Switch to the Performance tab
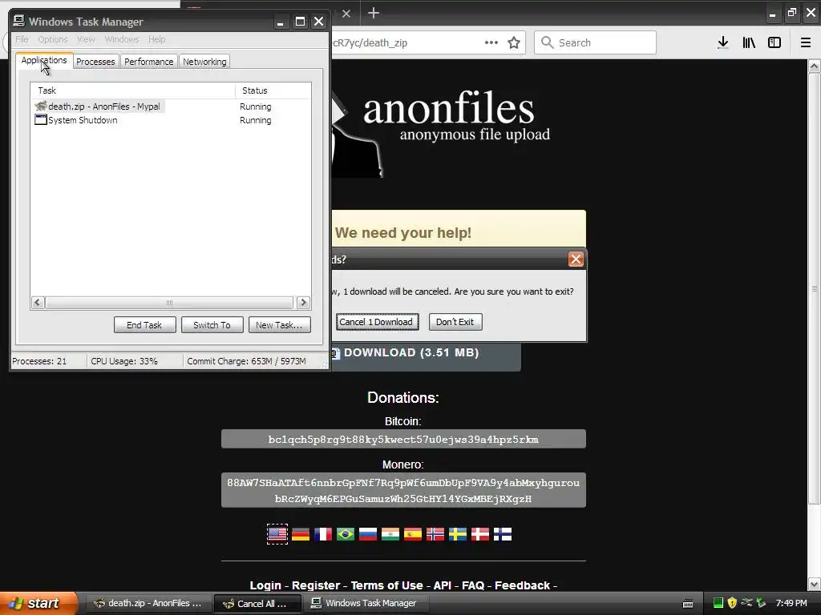 click(x=148, y=62)
